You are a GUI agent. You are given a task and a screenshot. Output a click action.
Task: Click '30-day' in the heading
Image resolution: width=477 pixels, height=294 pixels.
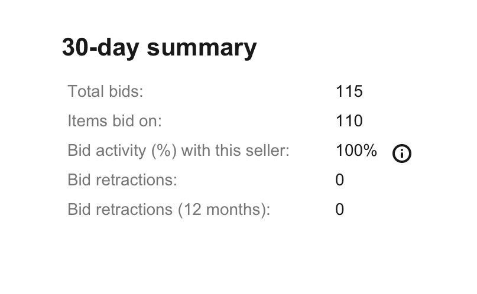[x=100, y=48]
